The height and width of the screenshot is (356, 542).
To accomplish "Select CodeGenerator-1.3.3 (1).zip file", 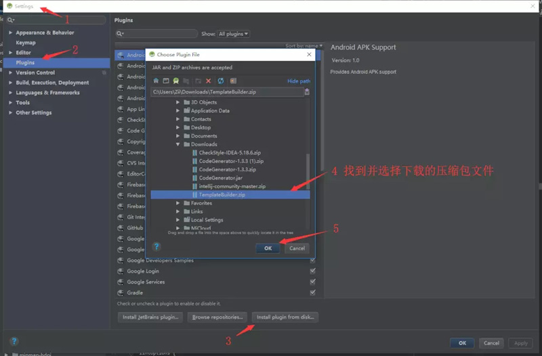I will click(231, 161).
